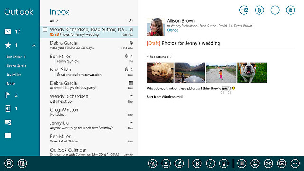Click the plus New message icon
Screen dimensions: 304x171
coord(275,10)
